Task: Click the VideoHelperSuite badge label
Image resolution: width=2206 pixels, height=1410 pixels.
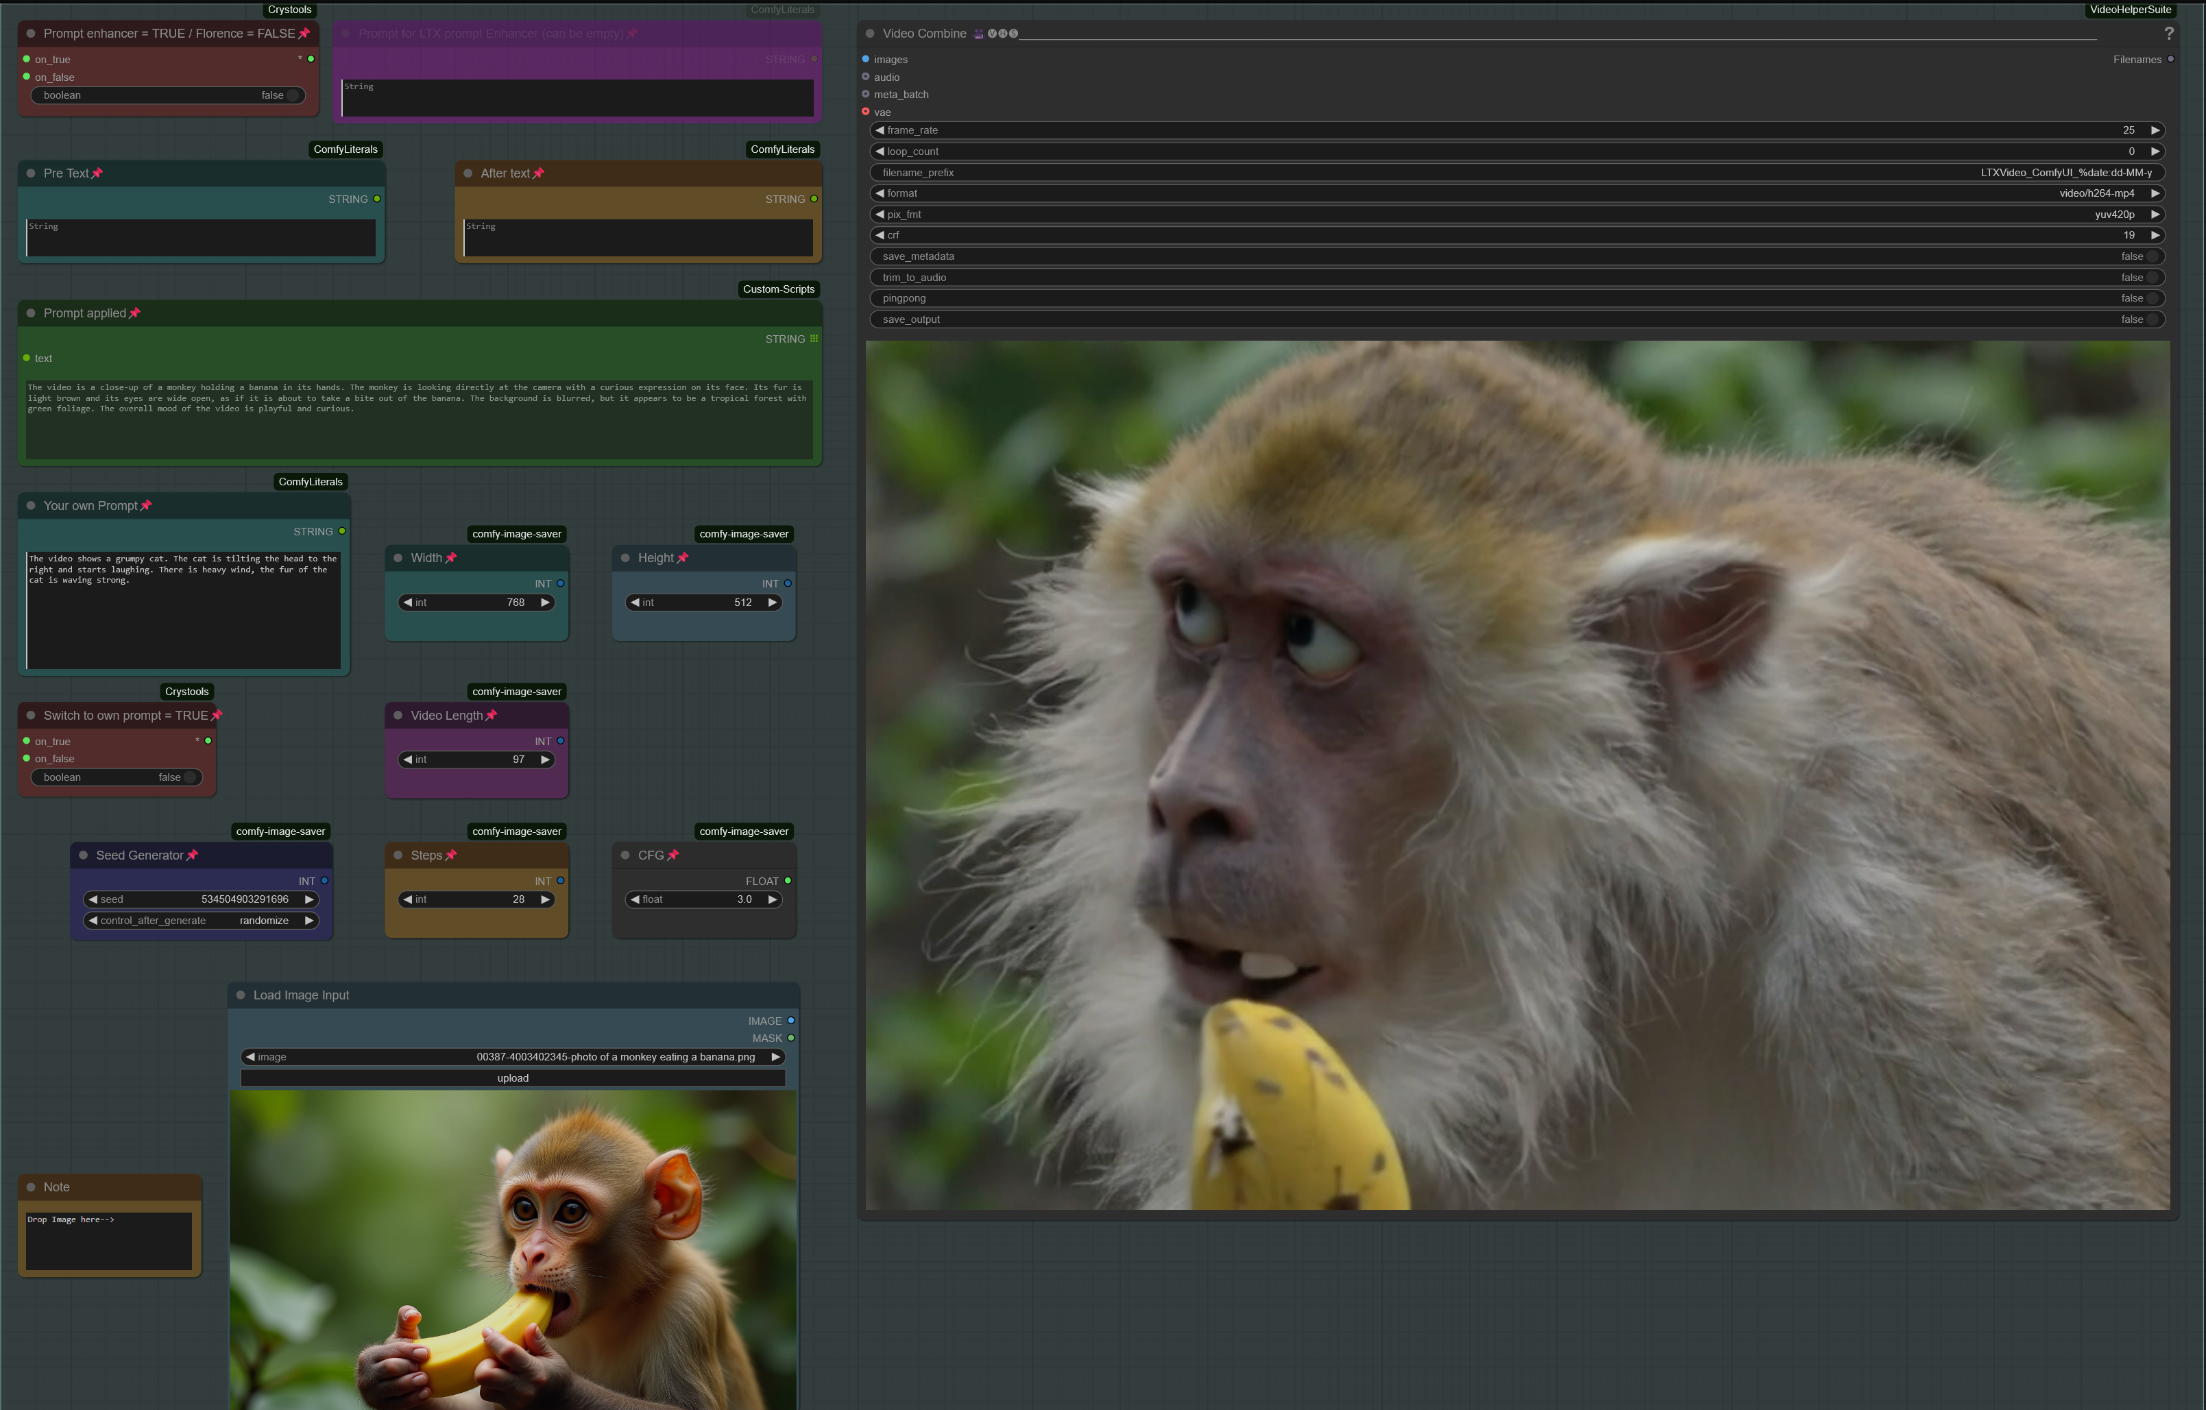Action: click(x=2130, y=10)
